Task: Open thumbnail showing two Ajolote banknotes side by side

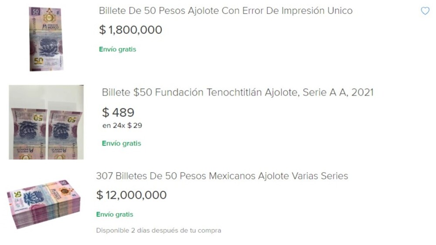Action: pyautogui.click(x=46, y=122)
